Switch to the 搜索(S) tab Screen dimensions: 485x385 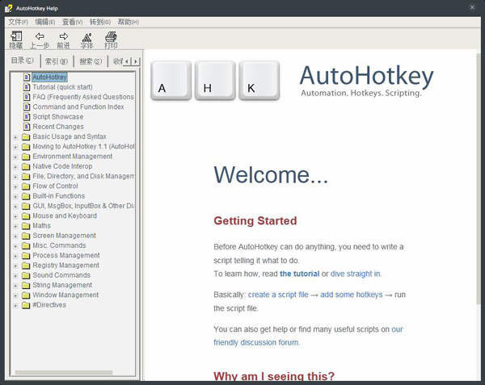91,61
